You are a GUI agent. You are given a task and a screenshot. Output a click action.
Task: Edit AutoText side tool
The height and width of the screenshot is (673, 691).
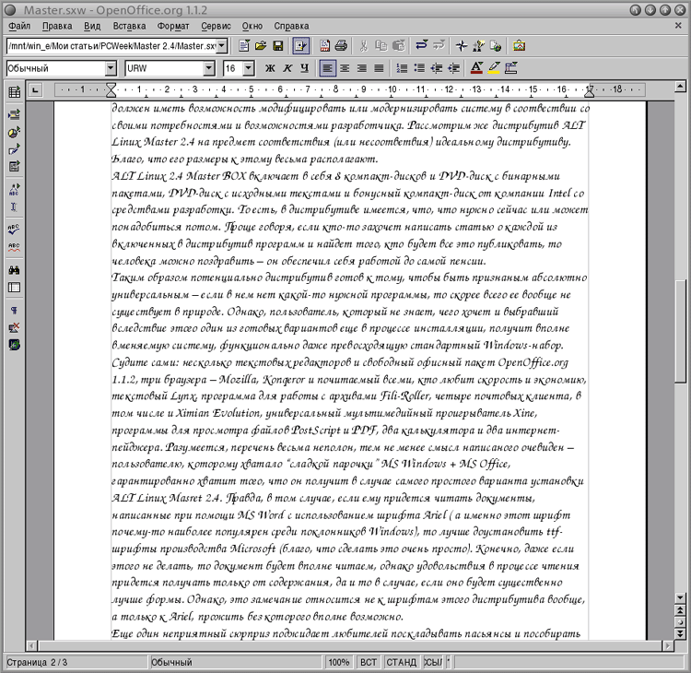click(14, 190)
